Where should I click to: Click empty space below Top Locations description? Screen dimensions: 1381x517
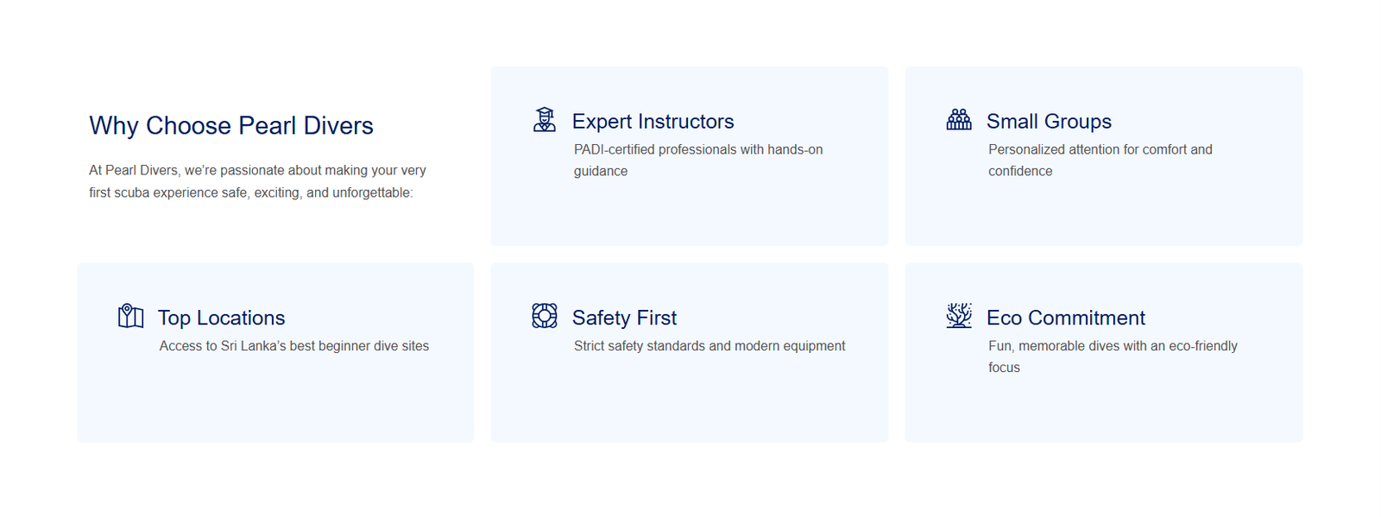(275, 401)
